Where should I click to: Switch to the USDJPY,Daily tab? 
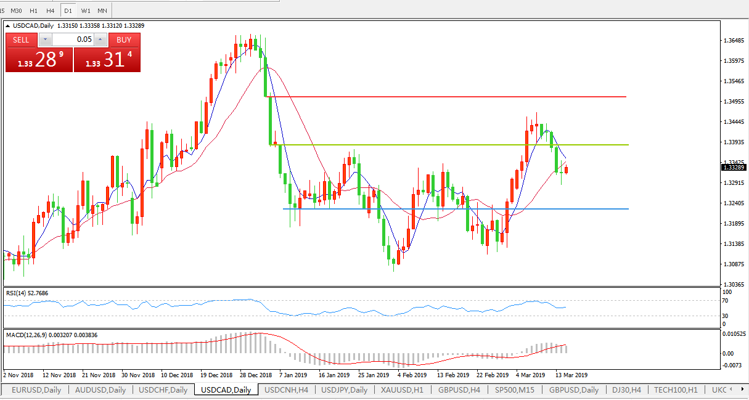click(x=344, y=390)
